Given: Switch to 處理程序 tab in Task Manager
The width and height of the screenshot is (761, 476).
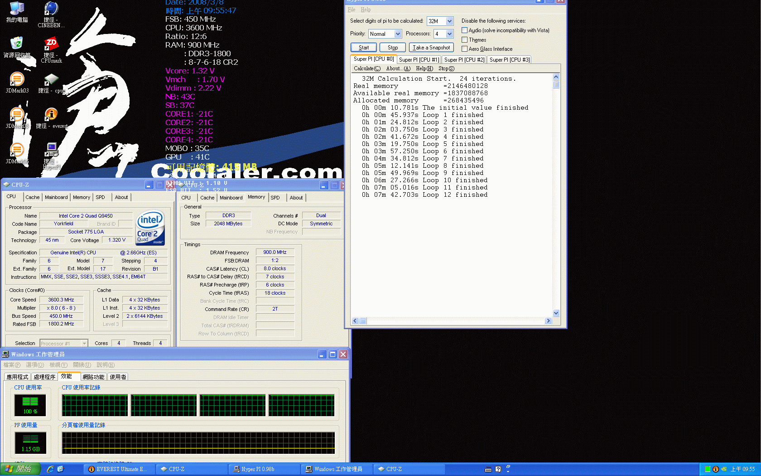Looking at the screenshot, I should (44, 377).
